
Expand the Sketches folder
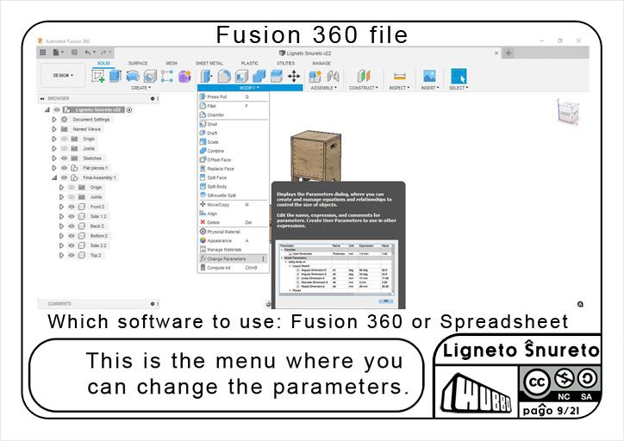point(54,158)
